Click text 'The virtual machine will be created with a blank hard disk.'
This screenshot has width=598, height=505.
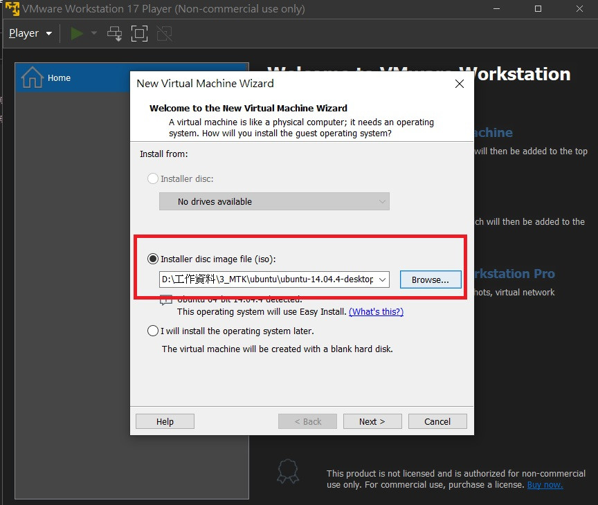coord(278,349)
